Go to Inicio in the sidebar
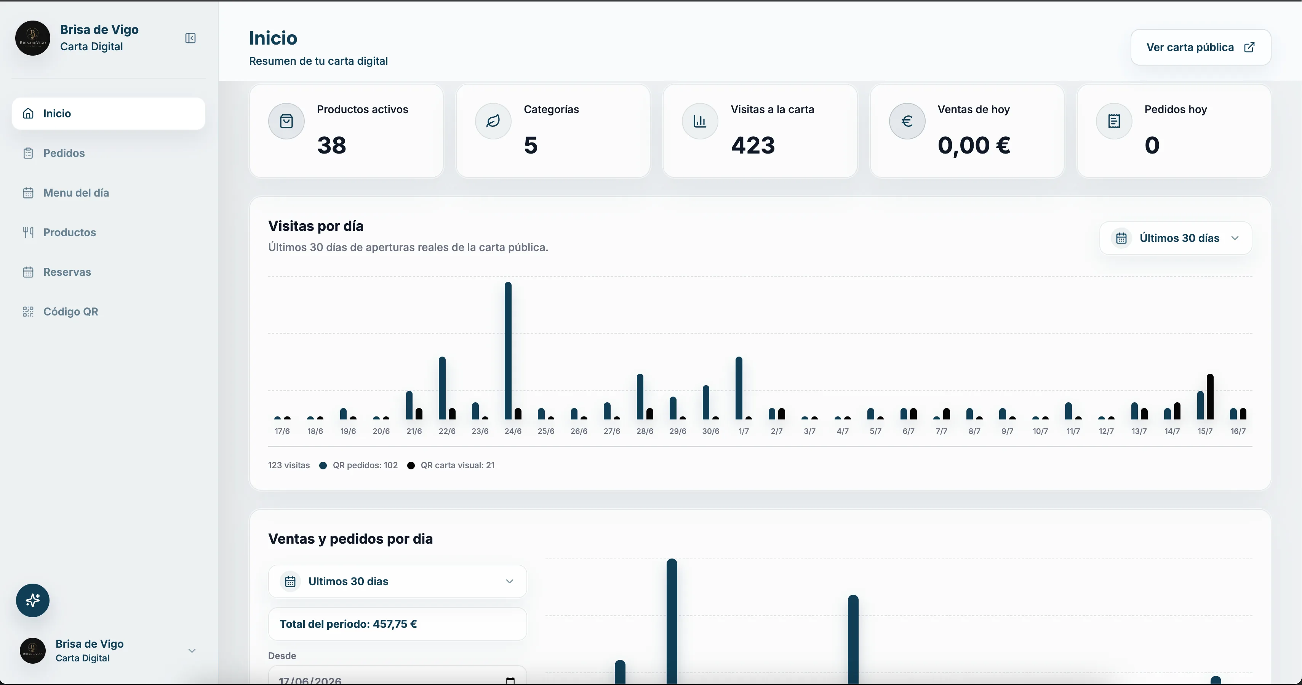1302x685 pixels. (x=109, y=114)
